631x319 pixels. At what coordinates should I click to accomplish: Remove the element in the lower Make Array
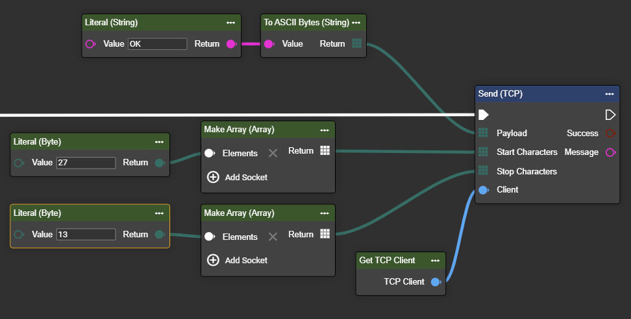(273, 237)
